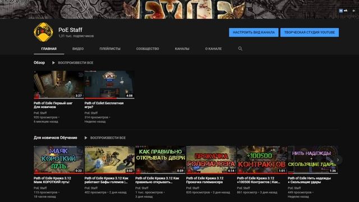
Task: Click title Кража 3.12 +100500 Контрактов
Action: pyautogui.click(x=259, y=180)
